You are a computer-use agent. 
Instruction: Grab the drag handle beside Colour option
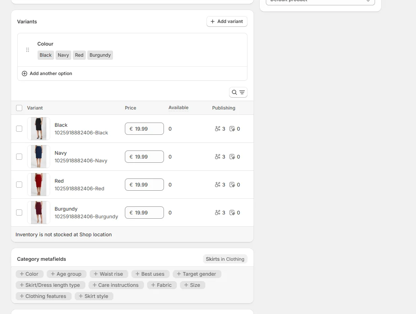coord(28,50)
